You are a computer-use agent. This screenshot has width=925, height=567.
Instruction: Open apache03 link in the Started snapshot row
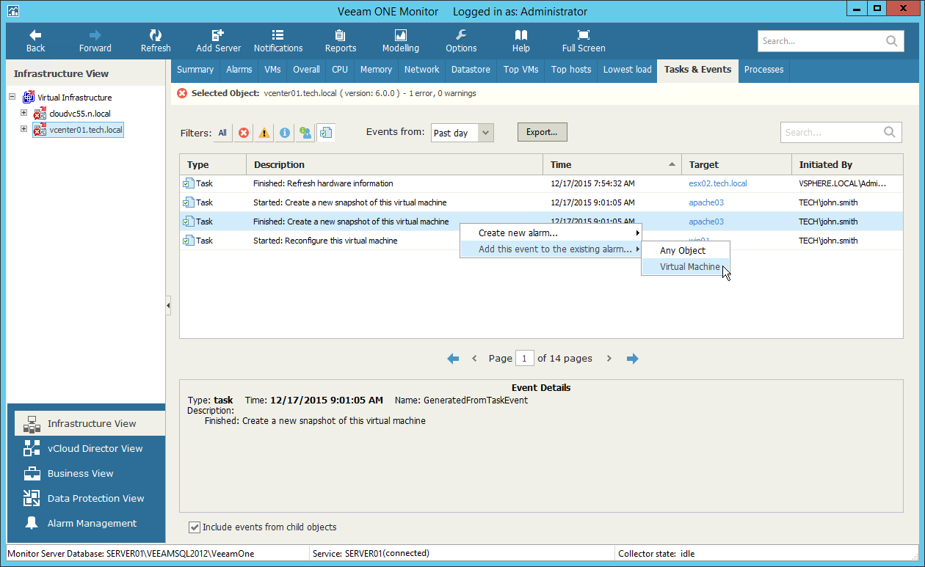(706, 202)
